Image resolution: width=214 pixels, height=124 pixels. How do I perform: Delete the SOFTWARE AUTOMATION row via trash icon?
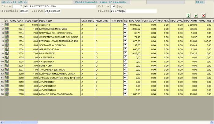pos(7,45)
